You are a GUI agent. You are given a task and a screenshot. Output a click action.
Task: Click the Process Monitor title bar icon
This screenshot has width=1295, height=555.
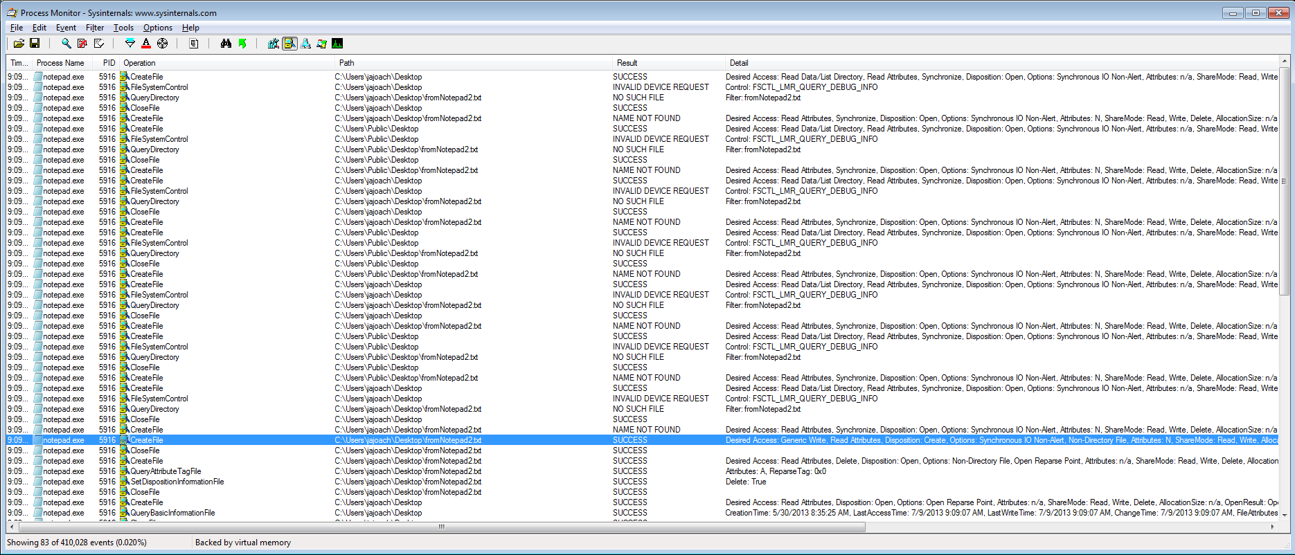point(12,12)
